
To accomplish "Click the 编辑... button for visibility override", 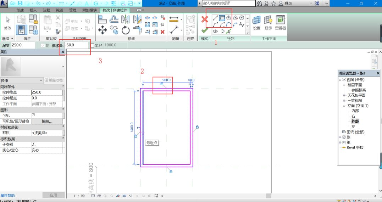I will [47, 121].
